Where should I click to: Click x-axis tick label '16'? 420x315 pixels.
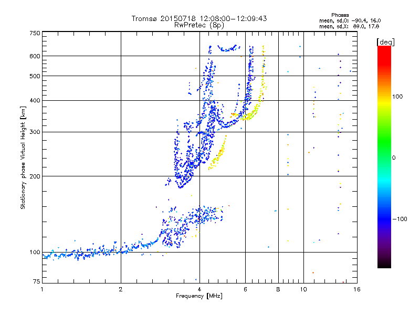(x=357, y=289)
